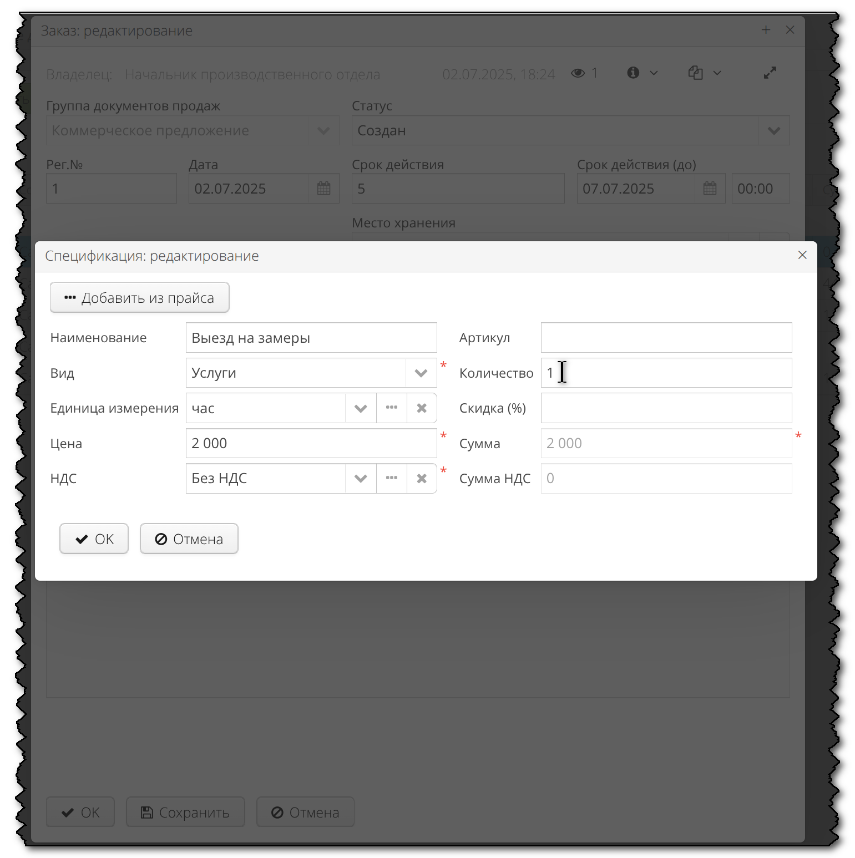
Task: Click the Добавить из прайса button
Action: coord(139,297)
